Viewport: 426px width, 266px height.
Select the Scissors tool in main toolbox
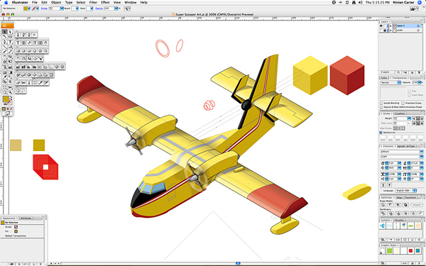10,87
